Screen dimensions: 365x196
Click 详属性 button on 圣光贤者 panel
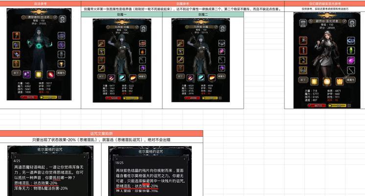point(351,80)
